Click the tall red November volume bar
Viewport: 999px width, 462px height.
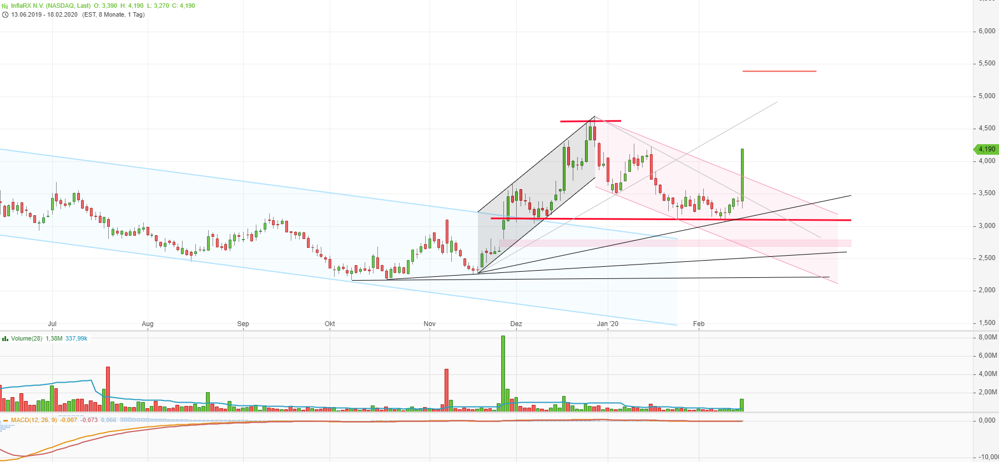pos(446,388)
